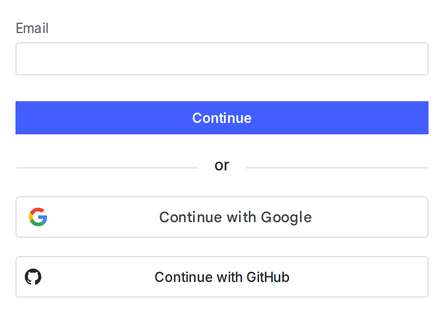
Task: Click the "or" divider text
Action: coord(222,165)
